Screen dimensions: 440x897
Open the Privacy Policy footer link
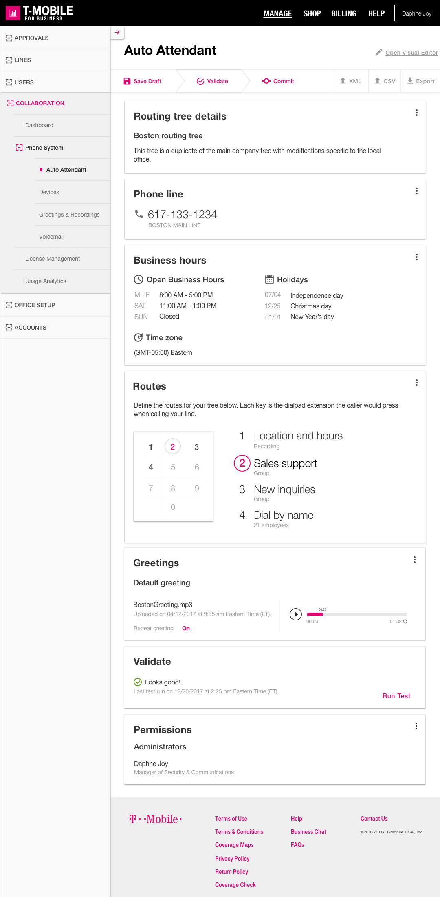(x=232, y=859)
